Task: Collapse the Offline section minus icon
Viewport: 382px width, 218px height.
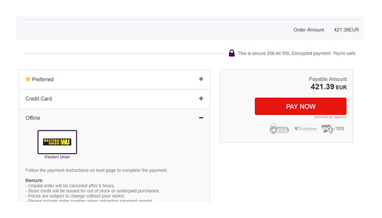Action: [201, 118]
